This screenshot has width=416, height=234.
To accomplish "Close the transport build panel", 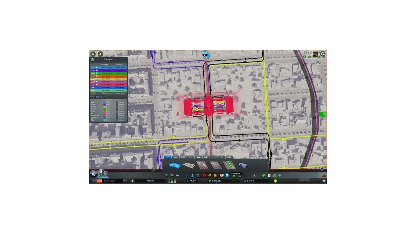I will 322,169.
